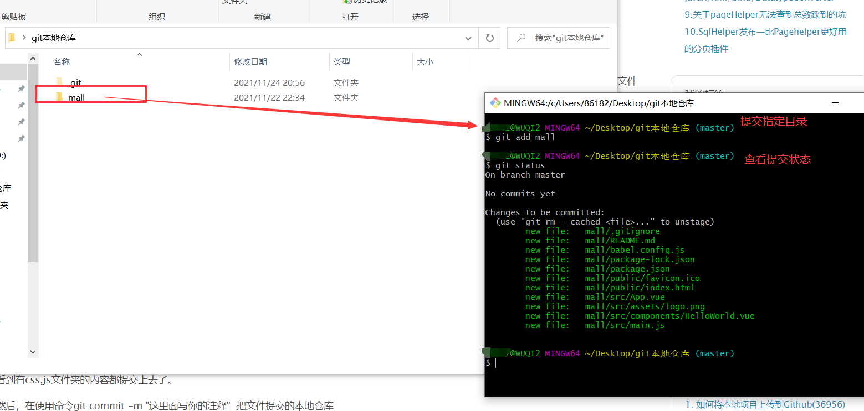This screenshot has height=411, width=864.
Task: Select the .git folder icon
Action: [x=60, y=82]
